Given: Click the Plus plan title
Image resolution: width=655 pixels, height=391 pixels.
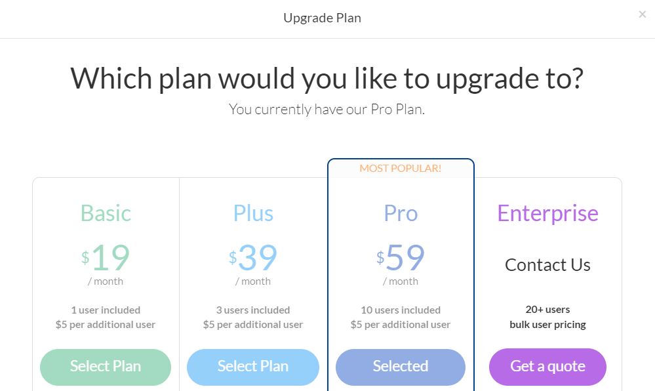Looking at the screenshot, I should coord(252,213).
